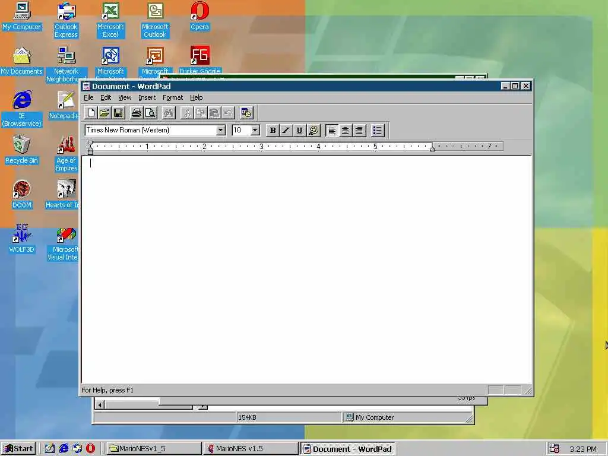Click the left indent marker on ruler

click(x=90, y=148)
